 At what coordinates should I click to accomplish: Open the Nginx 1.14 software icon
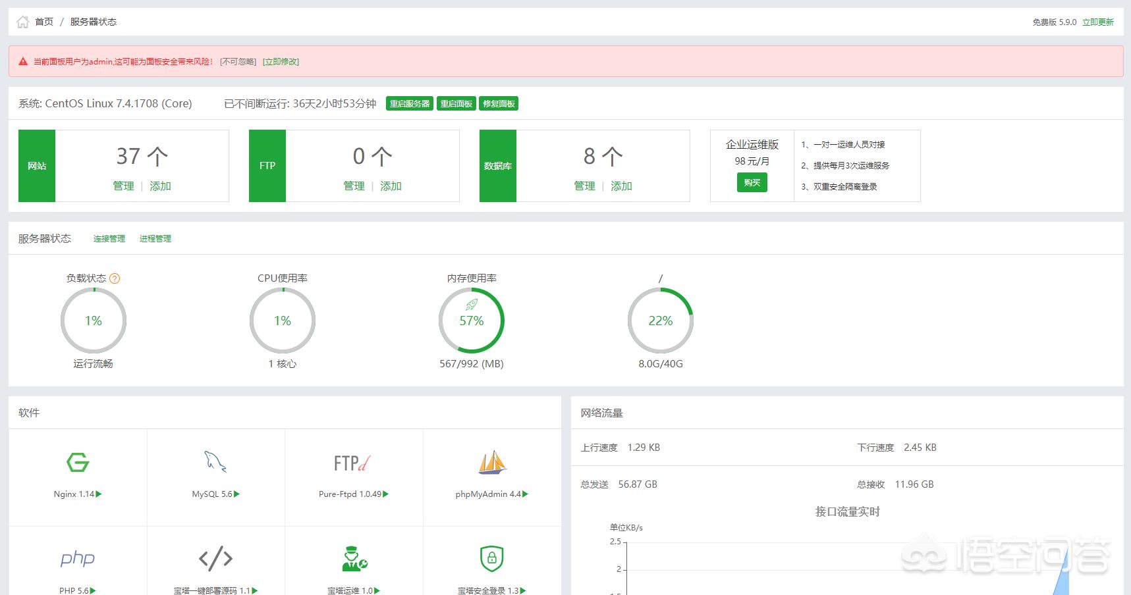(x=77, y=463)
